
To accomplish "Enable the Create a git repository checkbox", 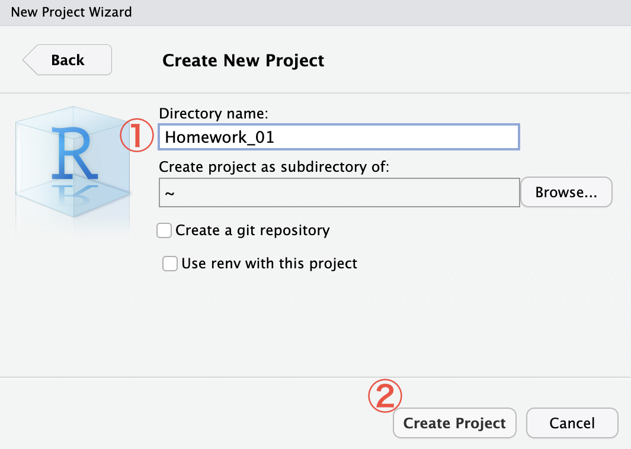I will click(164, 230).
